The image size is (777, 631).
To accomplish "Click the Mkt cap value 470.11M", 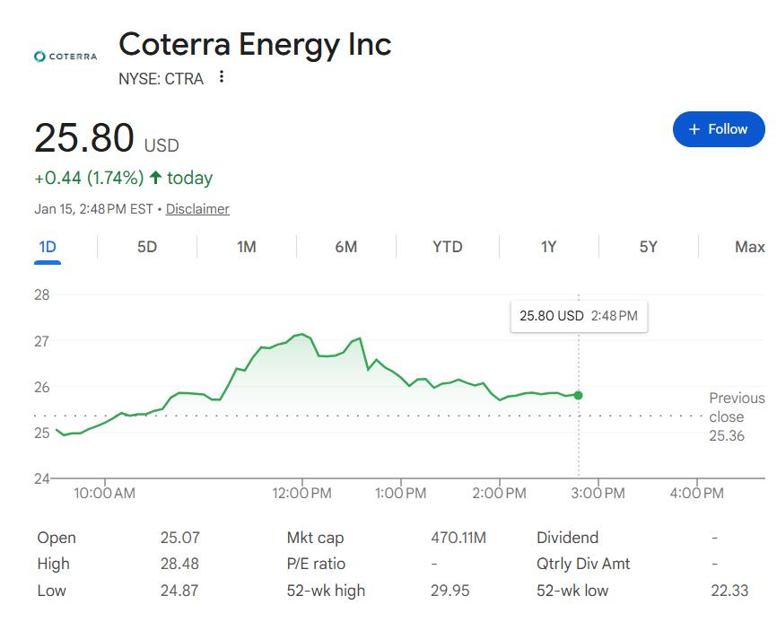I will pos(458,538).
